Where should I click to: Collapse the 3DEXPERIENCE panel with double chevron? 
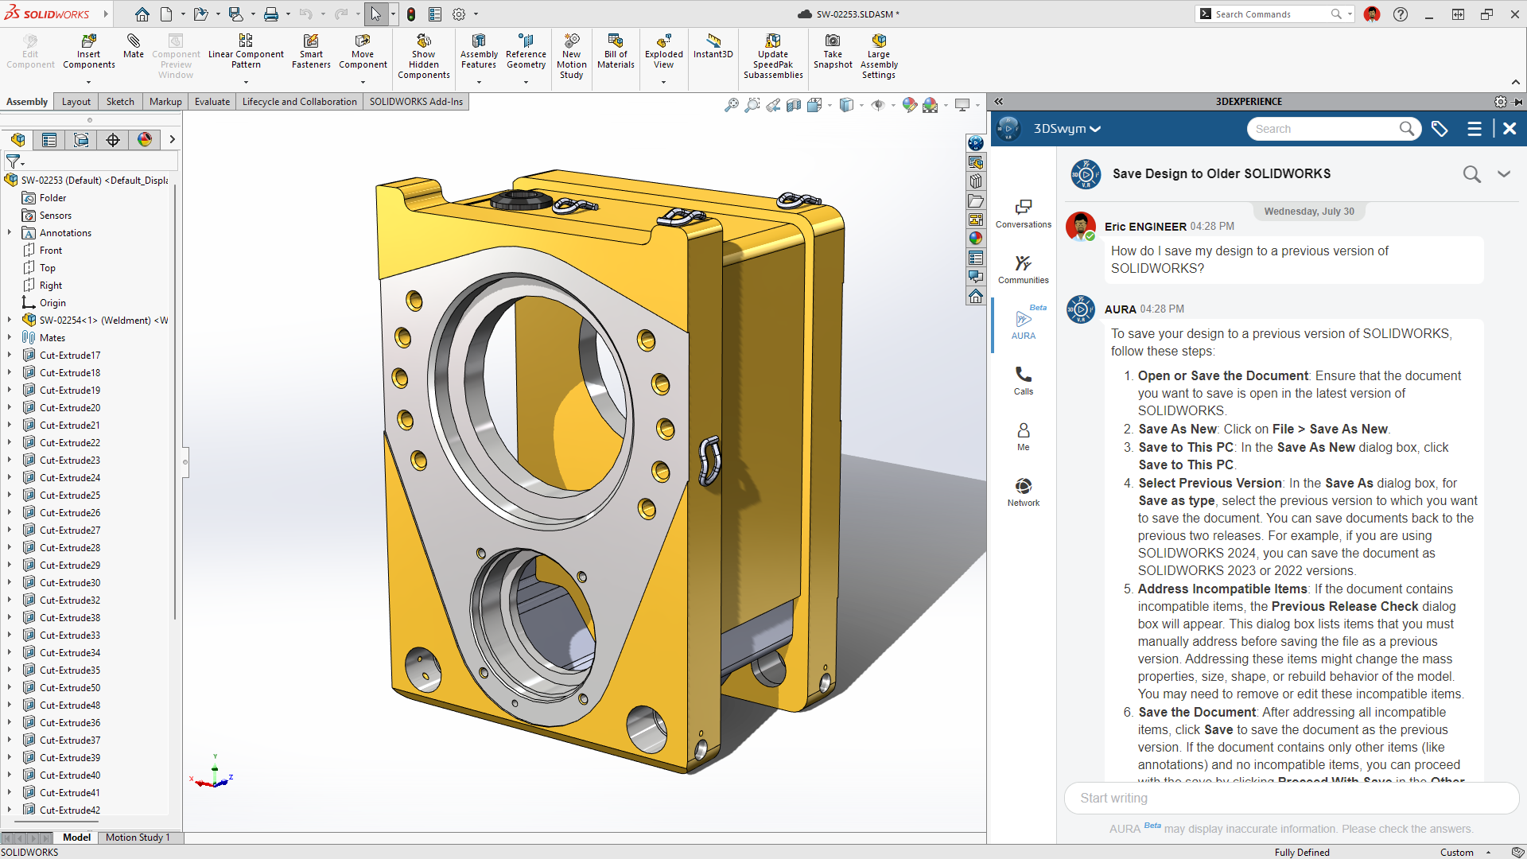click(999, 101)
